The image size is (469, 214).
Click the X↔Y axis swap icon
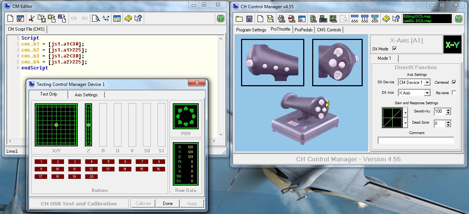click(453, 44)
